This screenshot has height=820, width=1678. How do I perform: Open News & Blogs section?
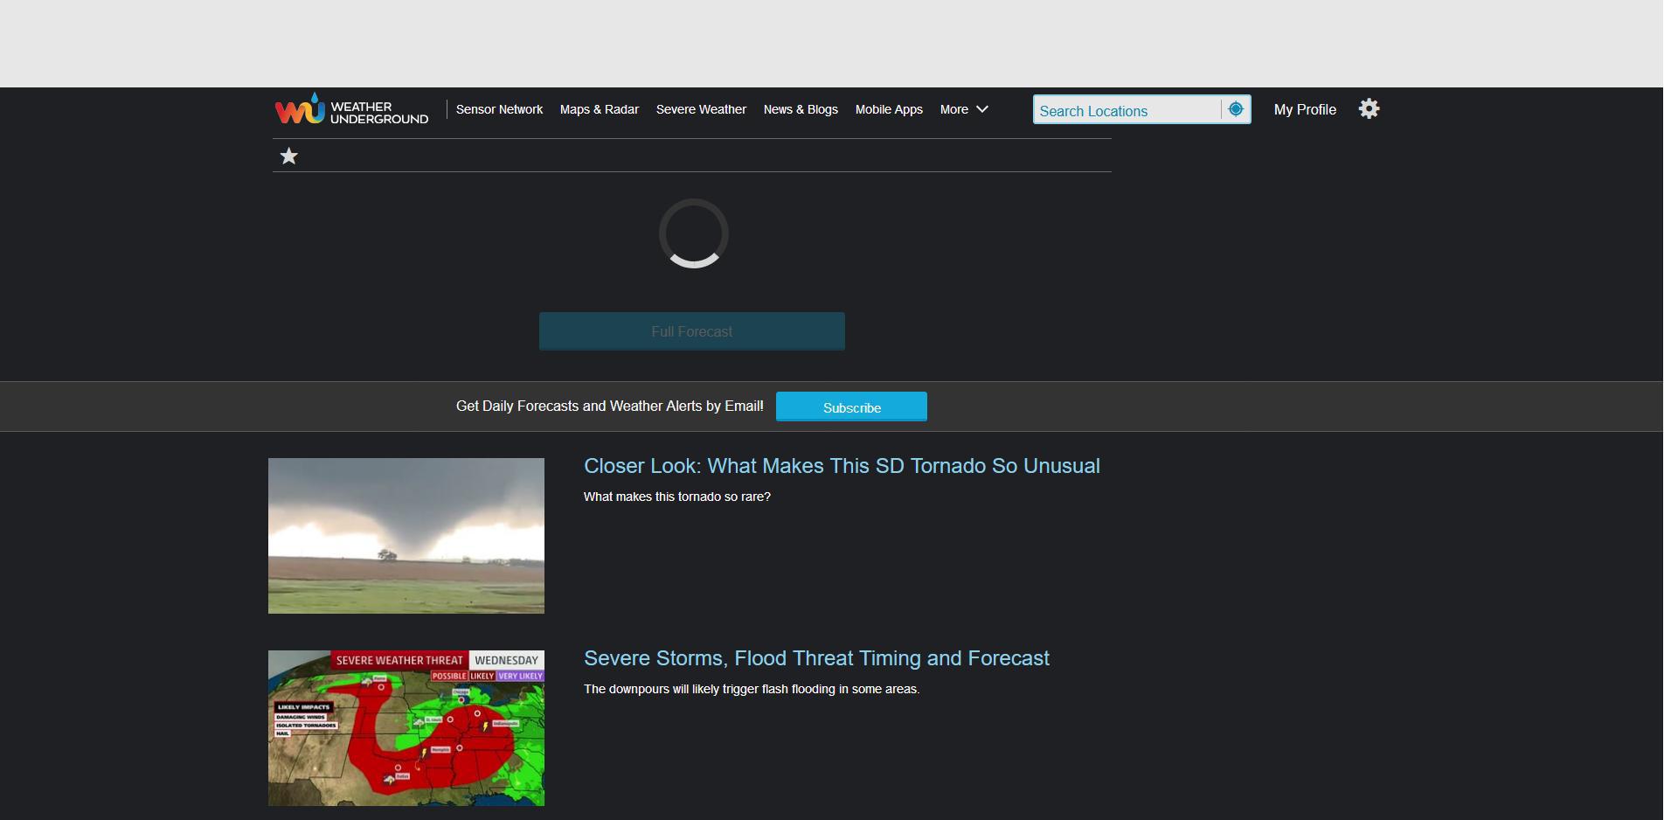click(x=800, y=109)
